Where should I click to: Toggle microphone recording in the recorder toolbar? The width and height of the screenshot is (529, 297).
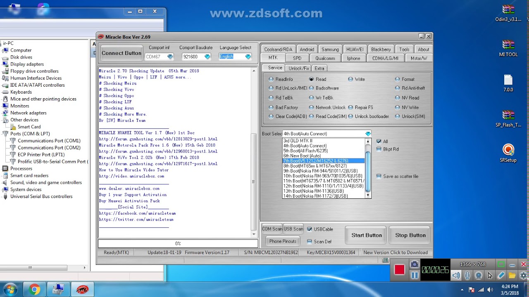tap(467, 275)
